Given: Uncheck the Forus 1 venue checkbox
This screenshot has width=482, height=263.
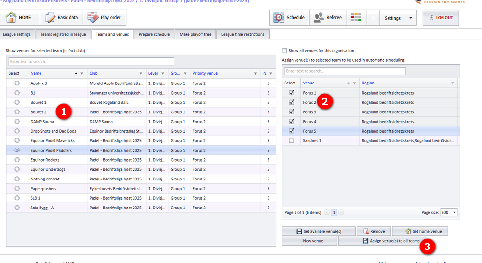Looking at the screenshot, I should click(292, 92).
